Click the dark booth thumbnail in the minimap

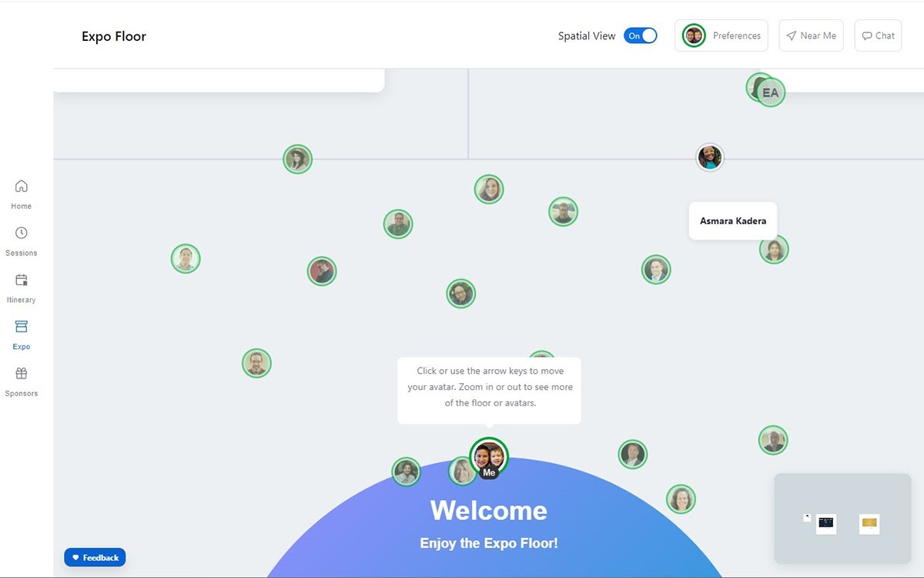[x=827, y=523]
